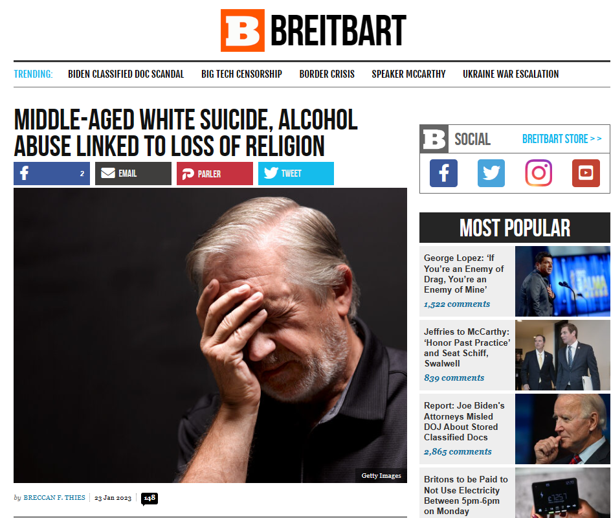Viewport: 611px width, 518px height.
Task: Open 839 comments on Jeffries story
Action: 454,377
